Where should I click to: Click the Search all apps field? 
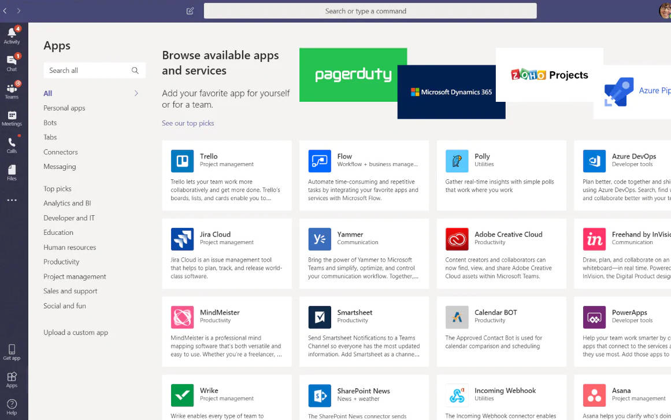point(88,71)
